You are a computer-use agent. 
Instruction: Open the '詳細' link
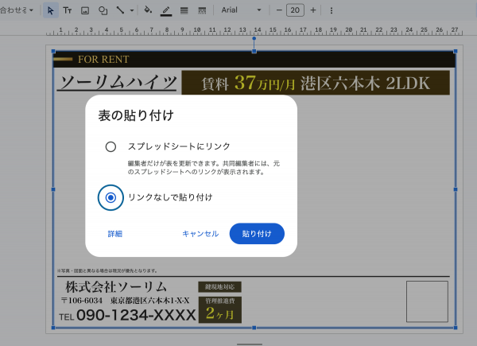pos(115,234)
